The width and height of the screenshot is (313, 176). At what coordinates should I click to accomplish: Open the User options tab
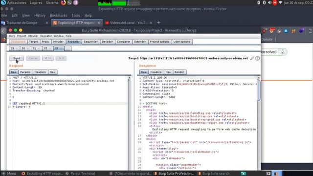(182, 42)
